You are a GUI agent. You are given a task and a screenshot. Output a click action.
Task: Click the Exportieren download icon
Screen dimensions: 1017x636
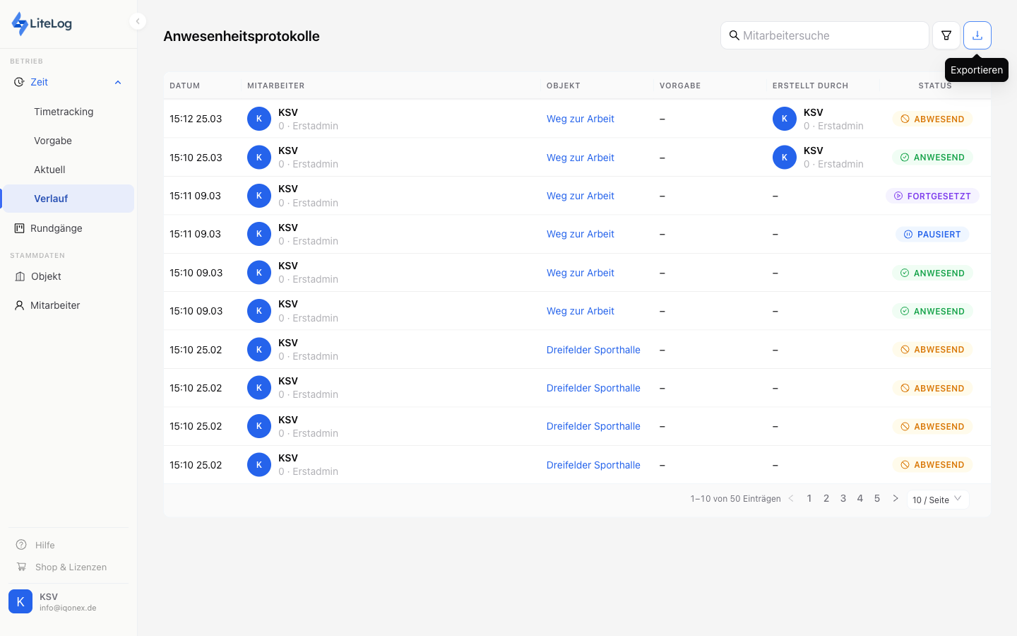(977, 35)
